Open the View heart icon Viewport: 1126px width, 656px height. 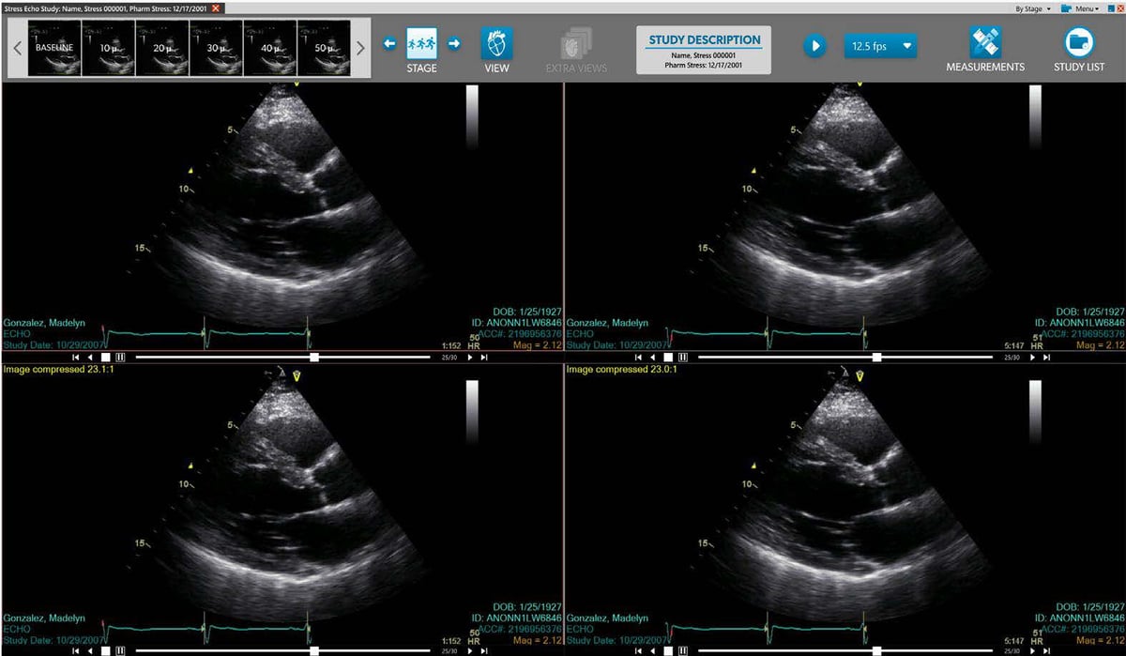click(x=496, y=44)
